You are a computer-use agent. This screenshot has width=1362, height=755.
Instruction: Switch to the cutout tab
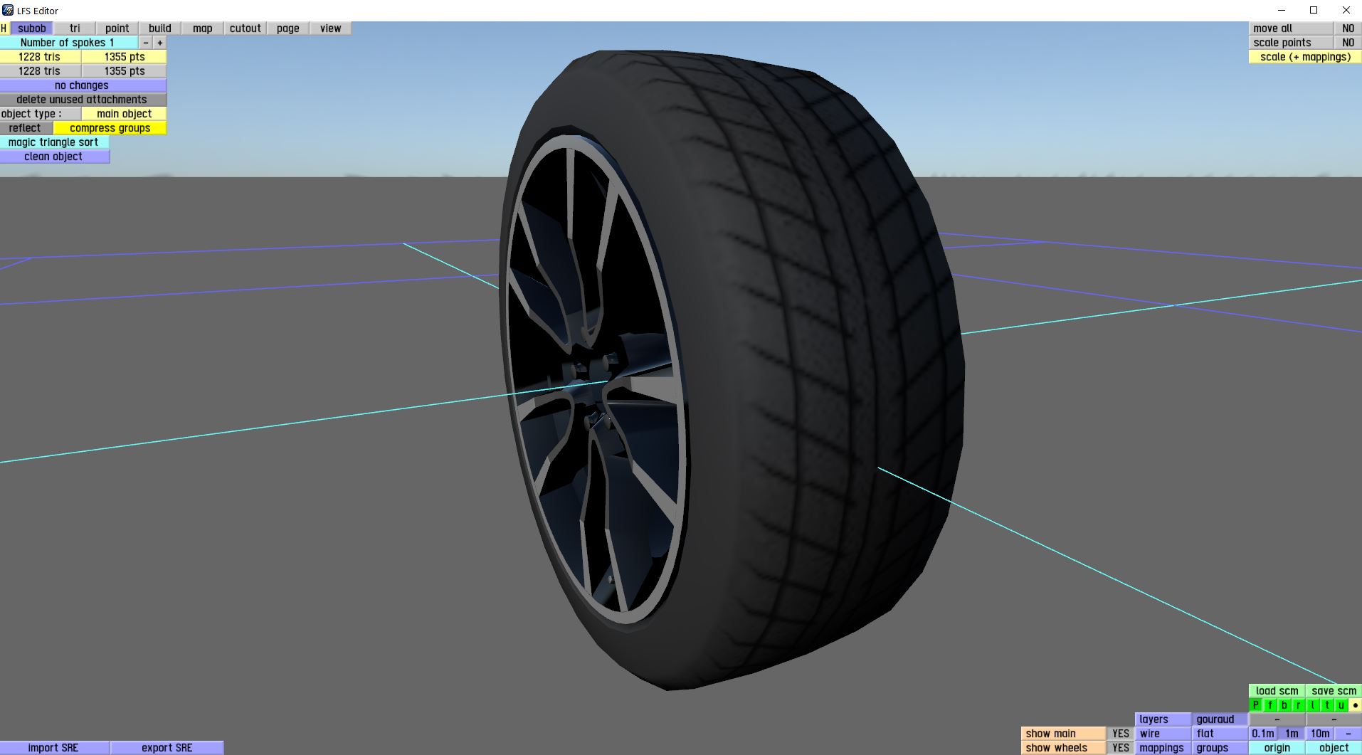[x=246, y=28]
